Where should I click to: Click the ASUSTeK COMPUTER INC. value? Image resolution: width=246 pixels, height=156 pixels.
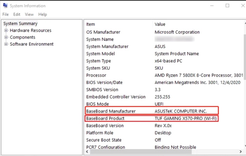click(x=181, y=111)
